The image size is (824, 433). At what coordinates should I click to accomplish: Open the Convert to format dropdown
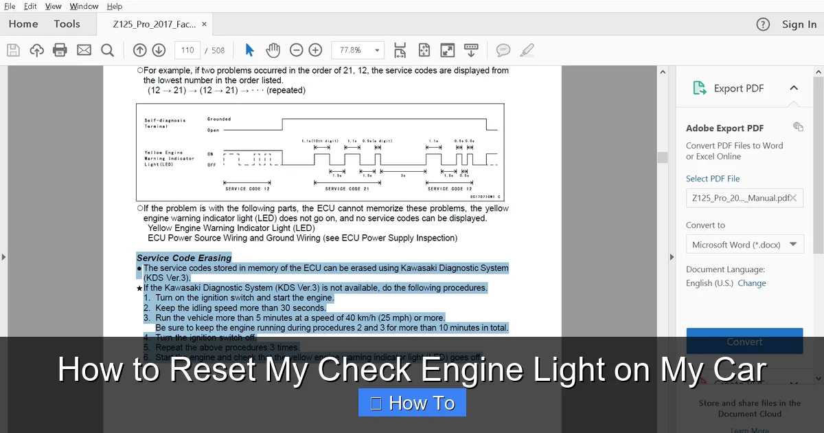744,244
